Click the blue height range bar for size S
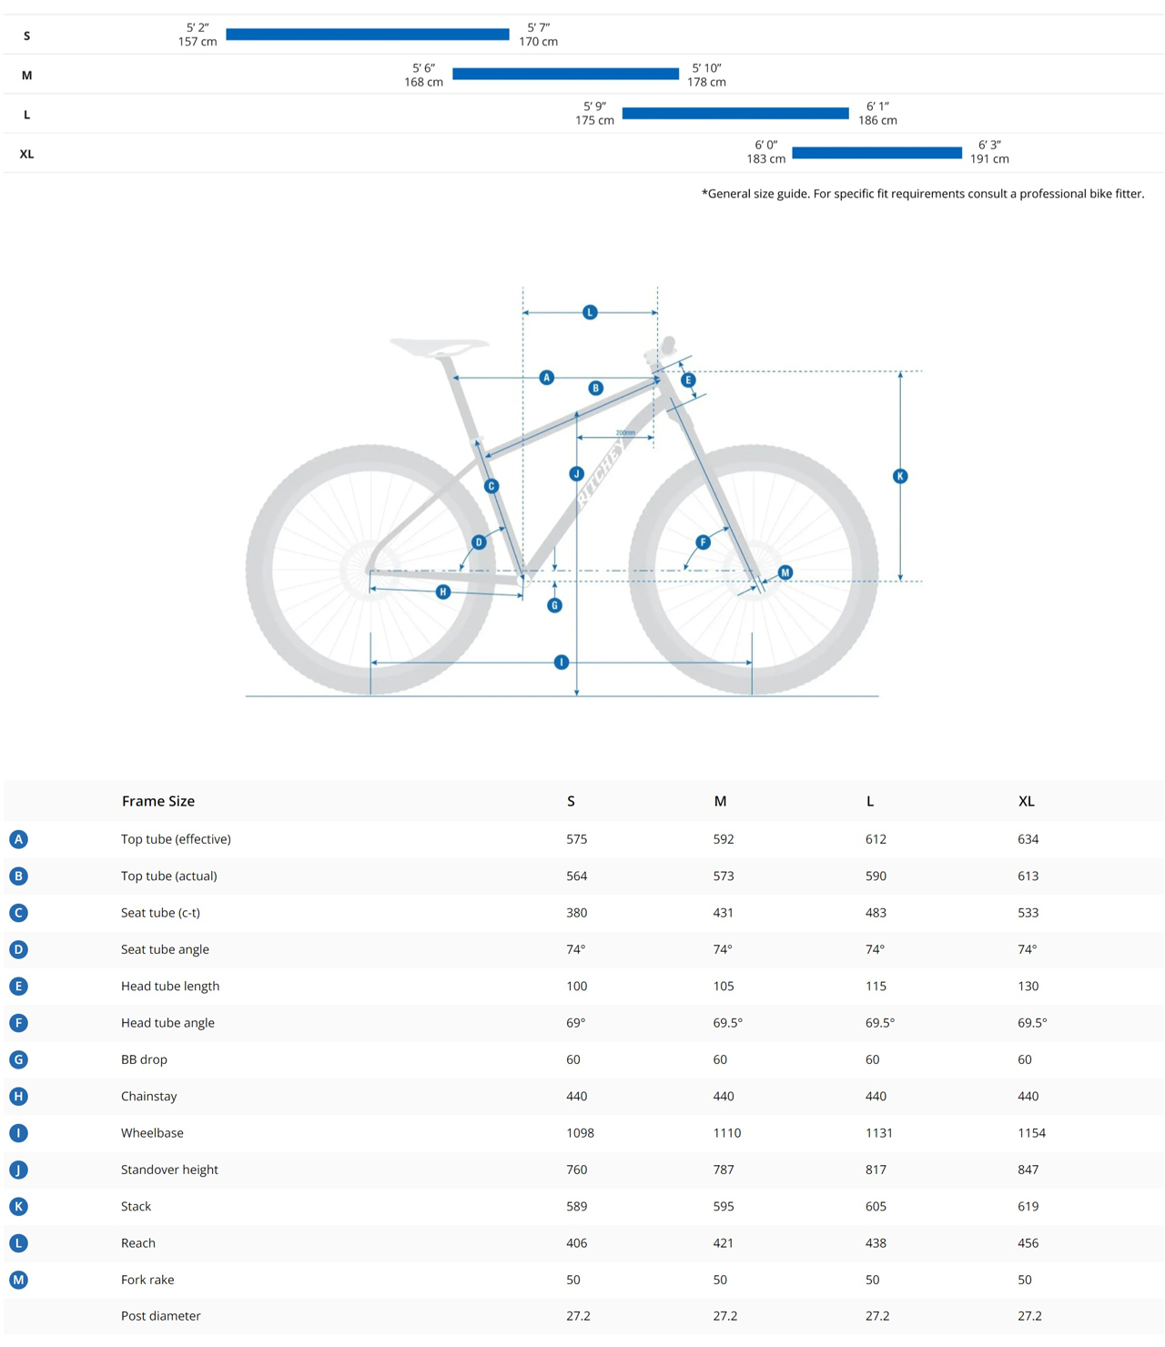 coord(367,35)
